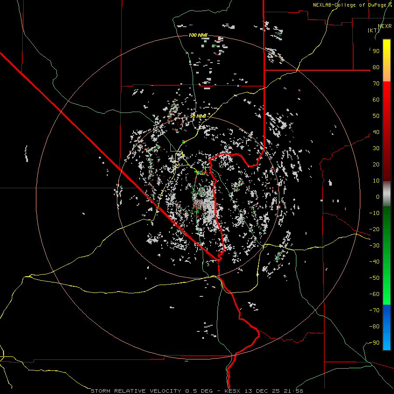
Task: Click the gray zero-velocity segment of the color bar
Action: point(387,194)
